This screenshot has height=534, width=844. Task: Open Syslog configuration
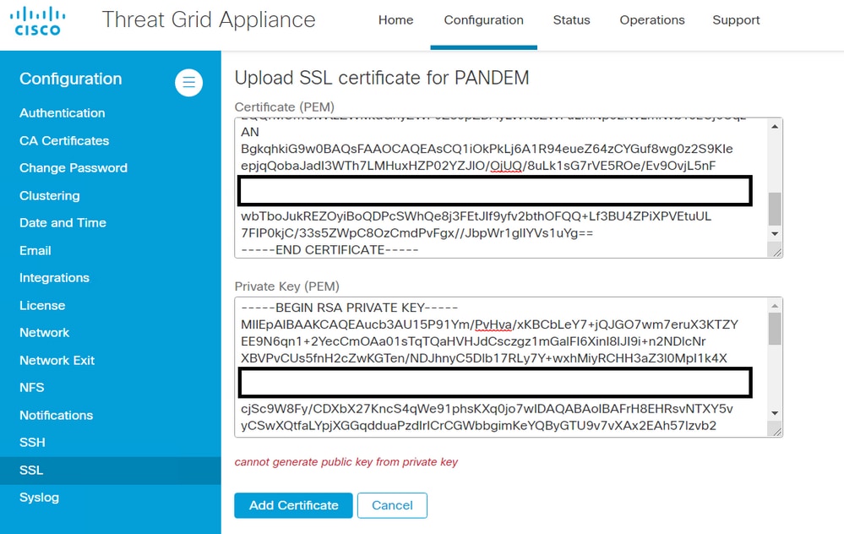(x=40, y=498)
